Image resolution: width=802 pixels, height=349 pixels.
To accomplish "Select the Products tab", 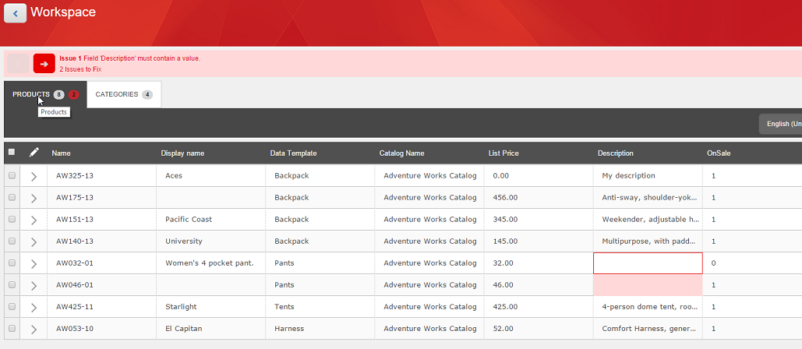I will coord(31,95).
